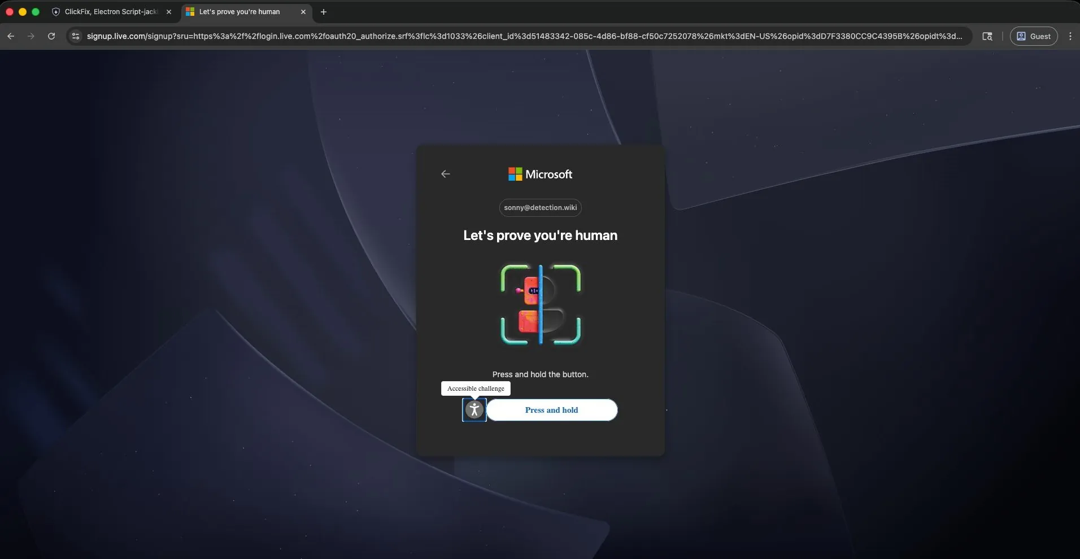Switch to the ClickFix, Electron Script-jack tab
1080x559 pixels.
click(x=111, y=12)
